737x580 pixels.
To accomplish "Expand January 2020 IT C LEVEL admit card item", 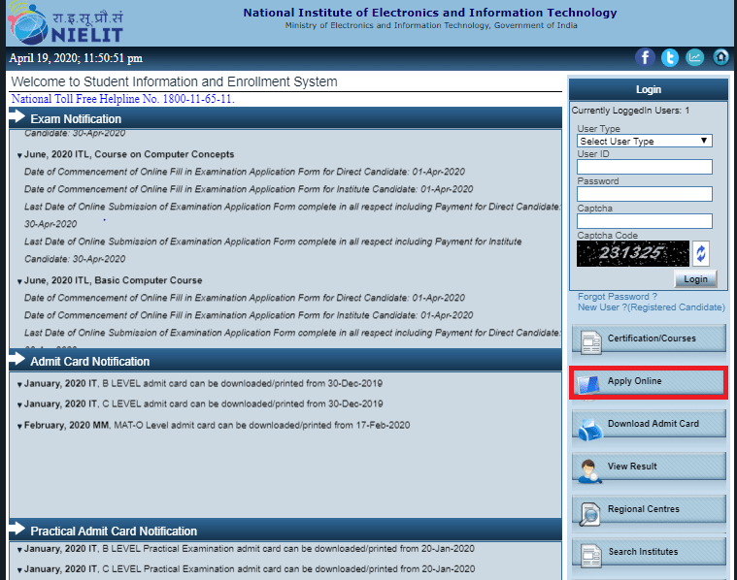I will (19, 404).
